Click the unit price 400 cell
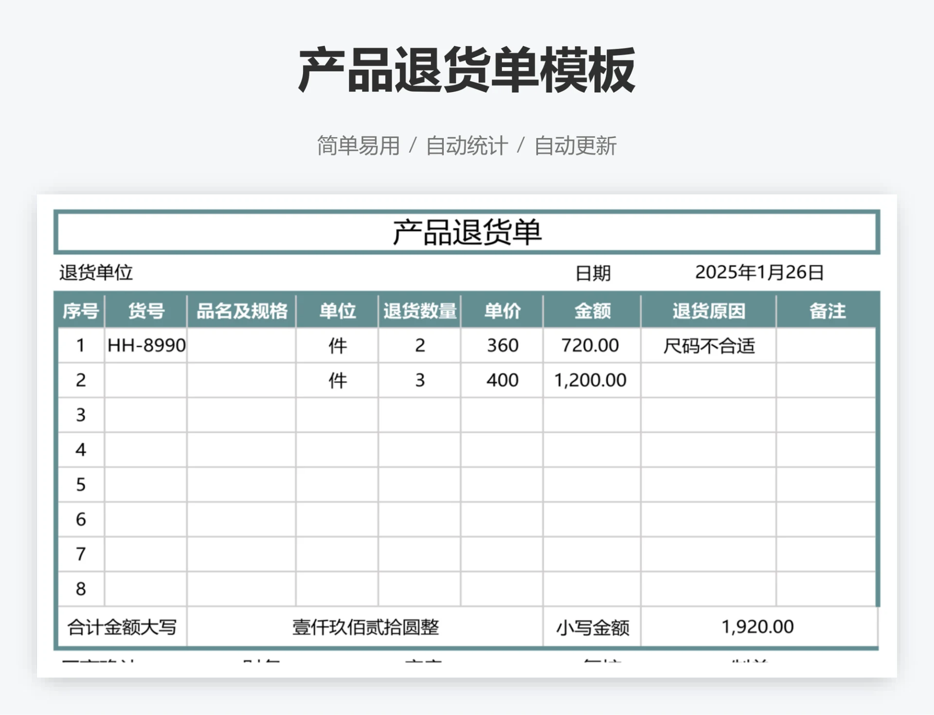Screen dimensions: 934x715 pyautogui.click(x=502, y=380)
